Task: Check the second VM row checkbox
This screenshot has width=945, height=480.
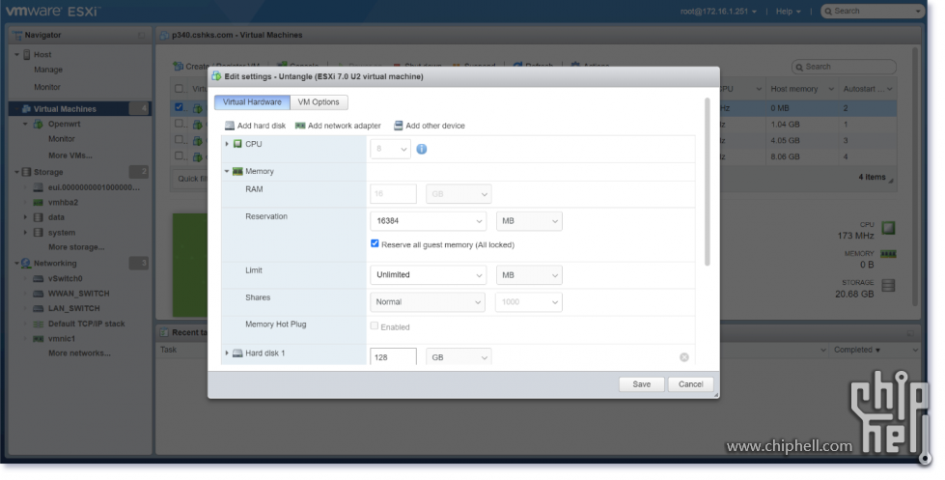Action: pyautogui.click(x=179, y=124)
